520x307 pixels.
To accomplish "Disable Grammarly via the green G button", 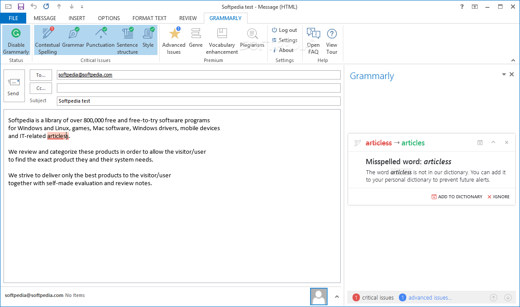I will point(16,40).
